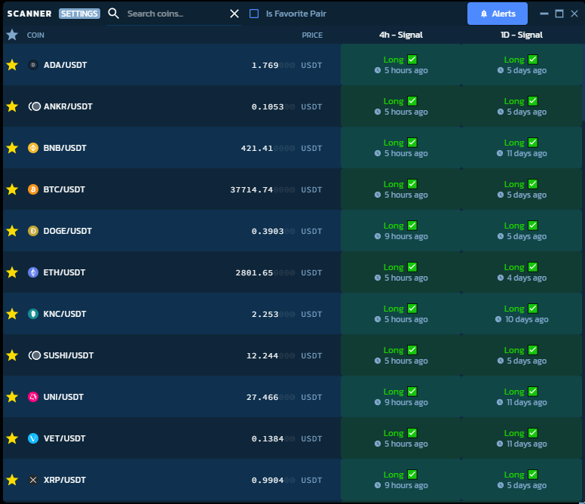Select the XRP/USDT pair name
The image size is (585, 504).
coord(65,480)
